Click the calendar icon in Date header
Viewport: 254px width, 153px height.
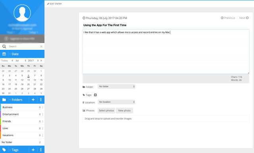(x=4, y=54)
